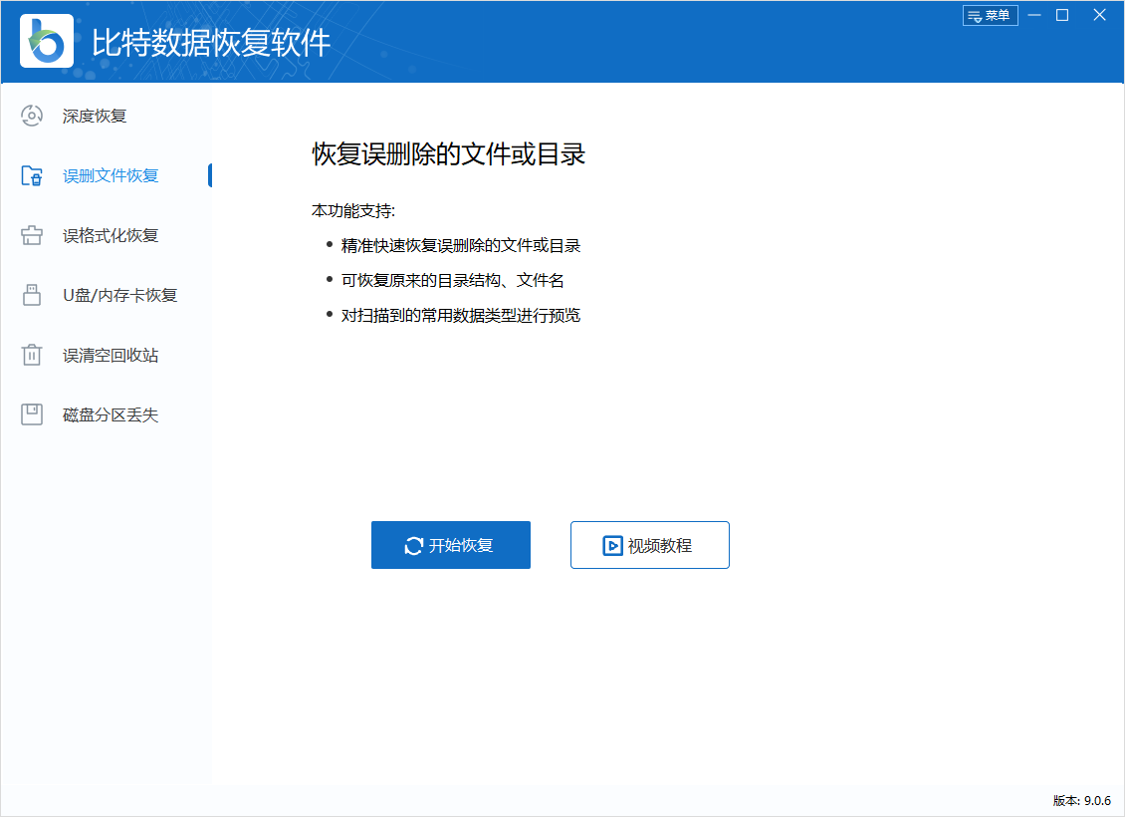Click the refresh icon inside 开始恢复 button
Image resolution: width=1125 pixels, height=817 pixels.
[x=413, y=545]
